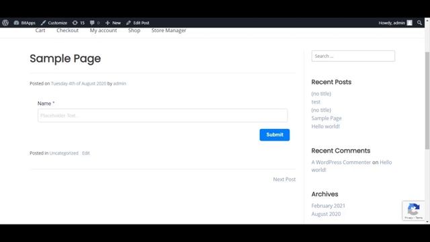
Task: Open Sample Page in Recent Posts
Action: pos(327,118)
